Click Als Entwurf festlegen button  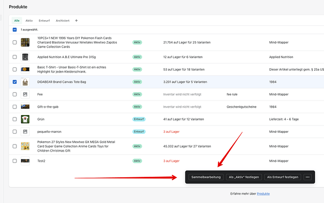[x=282, y=177]
